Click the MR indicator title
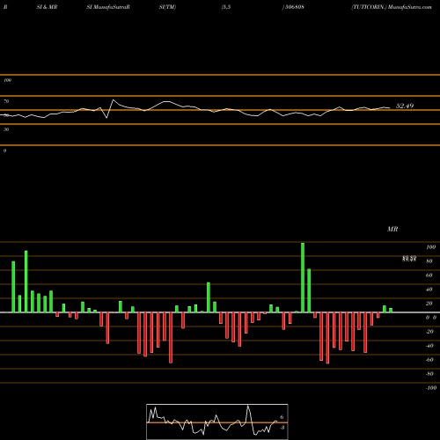The width and height of the screenshot is (440, 440). 392,229
